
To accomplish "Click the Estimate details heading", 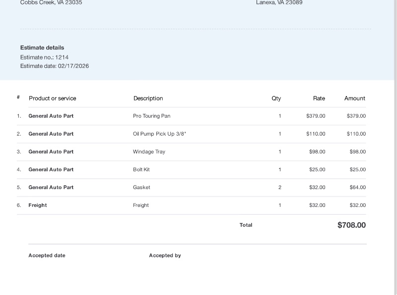I will [x=42, y=48].
